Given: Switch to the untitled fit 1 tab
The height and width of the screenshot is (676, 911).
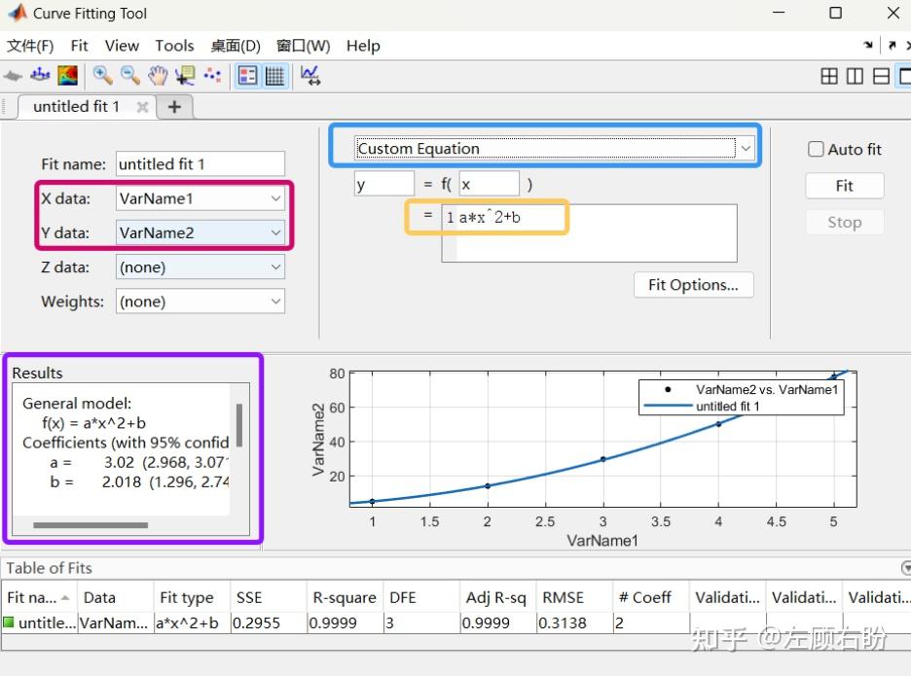Looking at the screenshot, I should coord(76,107).
